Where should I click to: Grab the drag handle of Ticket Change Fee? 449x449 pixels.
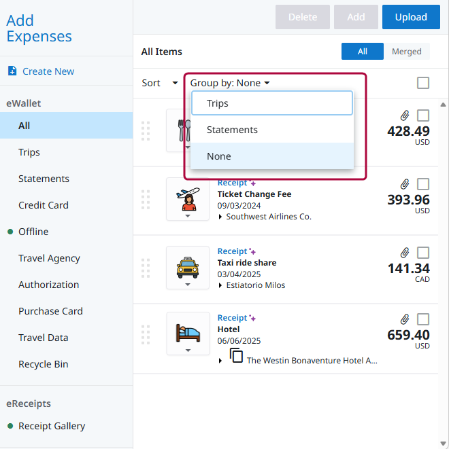[x=146, y=199]
